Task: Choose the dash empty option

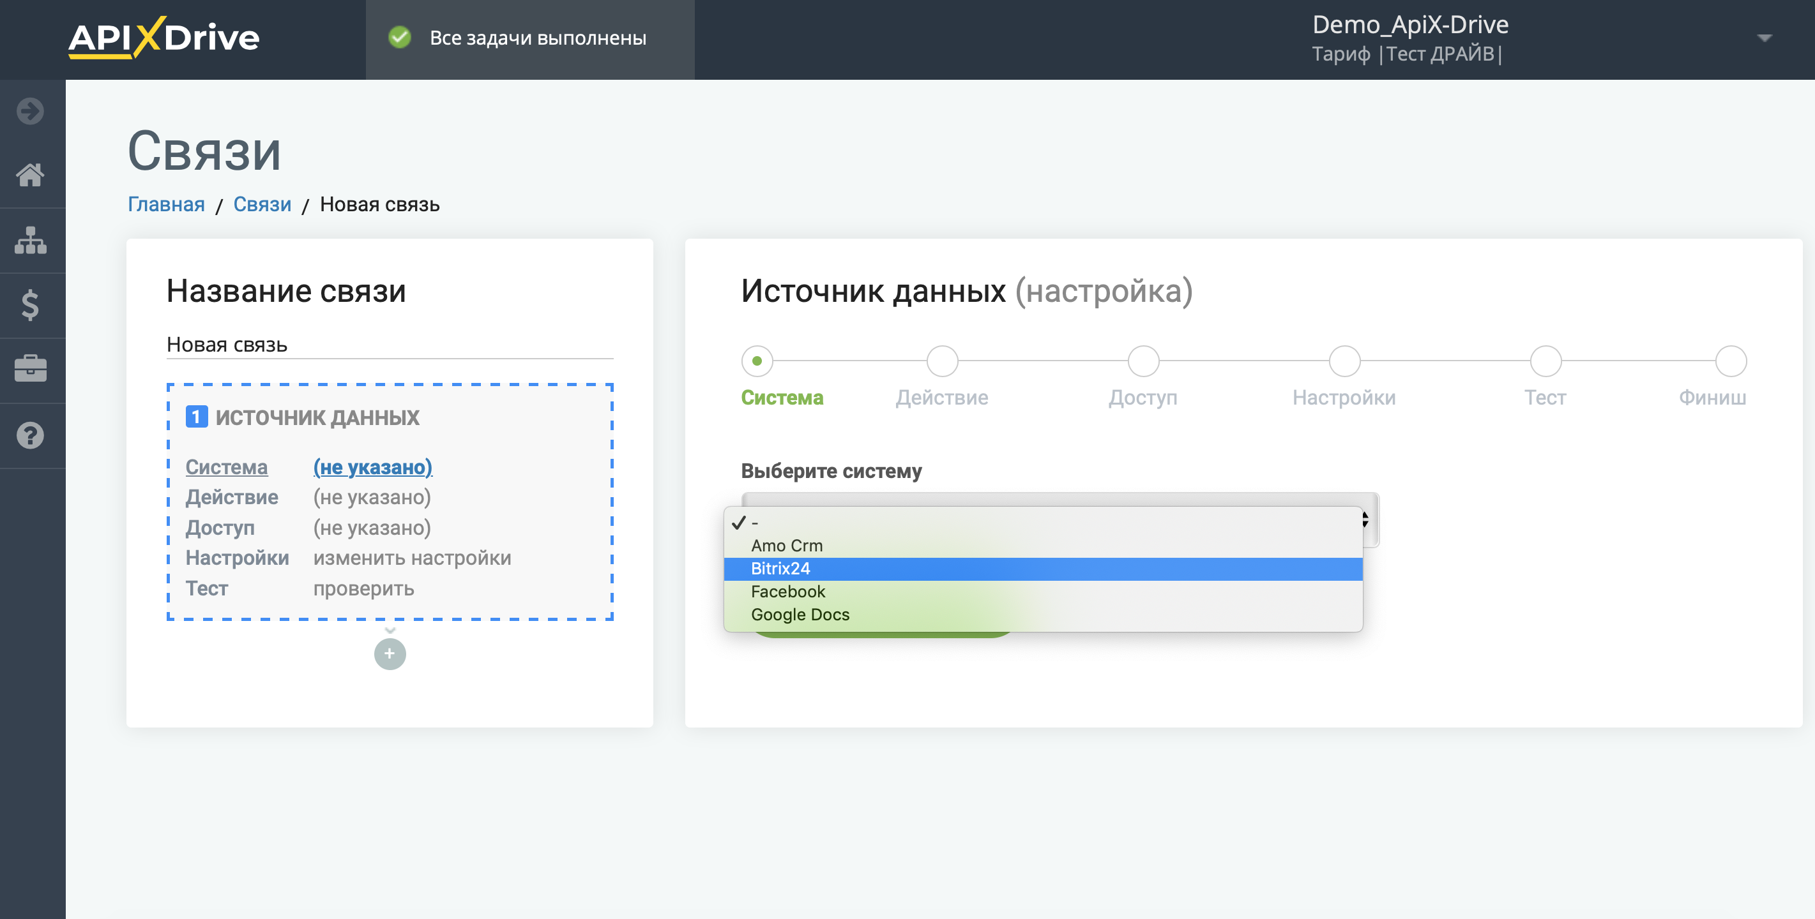Action: click(x=1043, y=523)
